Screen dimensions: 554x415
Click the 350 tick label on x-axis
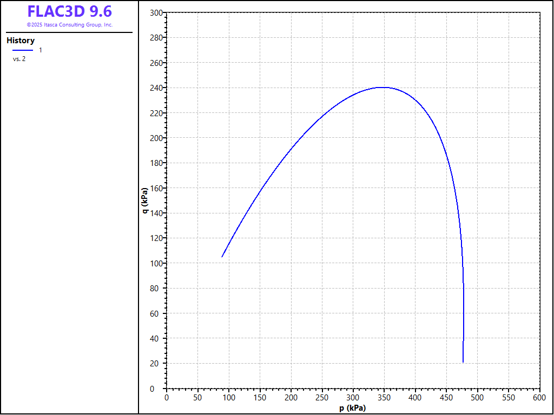[x=384, y=397]
